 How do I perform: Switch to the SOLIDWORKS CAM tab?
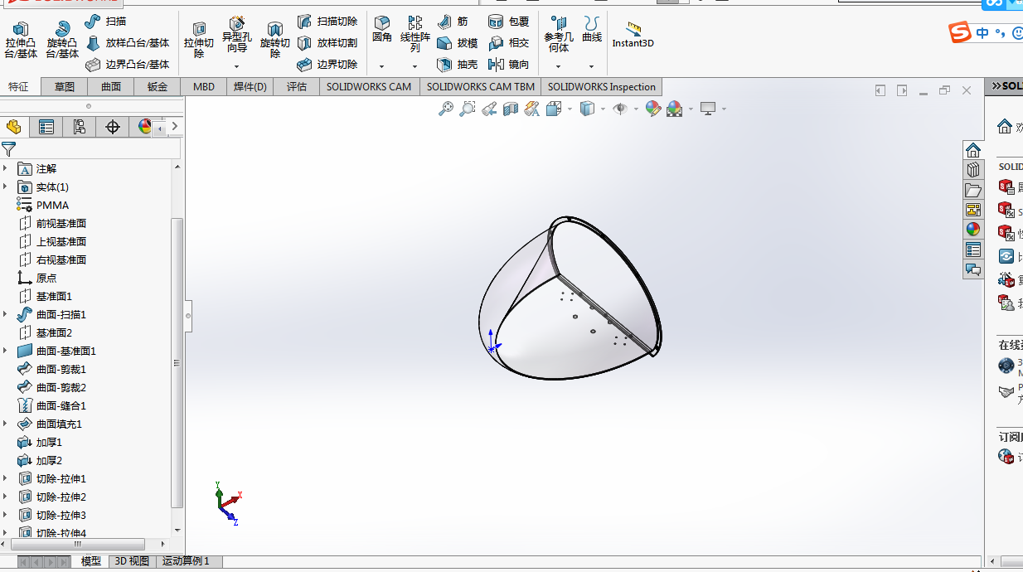369,87
